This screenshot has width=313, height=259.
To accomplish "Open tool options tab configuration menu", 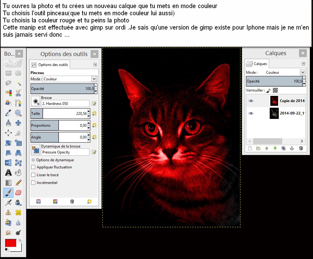I will click(x=95, y=65).
